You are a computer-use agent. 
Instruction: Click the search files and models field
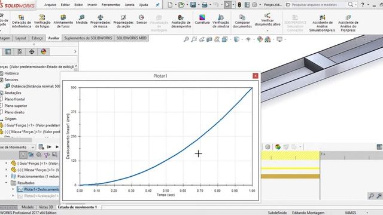coord(318,5)
